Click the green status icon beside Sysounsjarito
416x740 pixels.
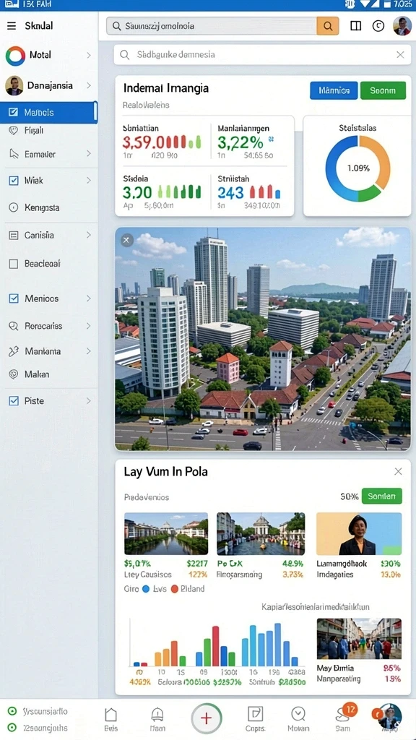[13, 711]
